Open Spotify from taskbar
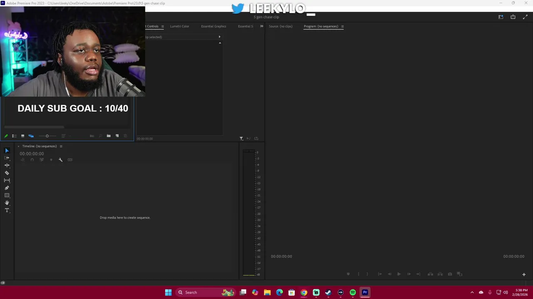 pyautogui.click(x=353, y=292)
